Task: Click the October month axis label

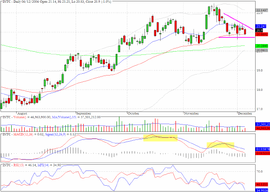Action: click(x=134, y=114)
